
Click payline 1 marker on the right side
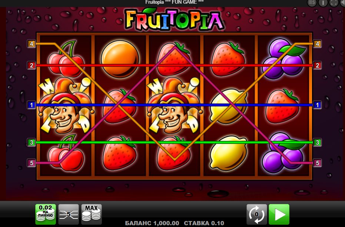[317, 105]
